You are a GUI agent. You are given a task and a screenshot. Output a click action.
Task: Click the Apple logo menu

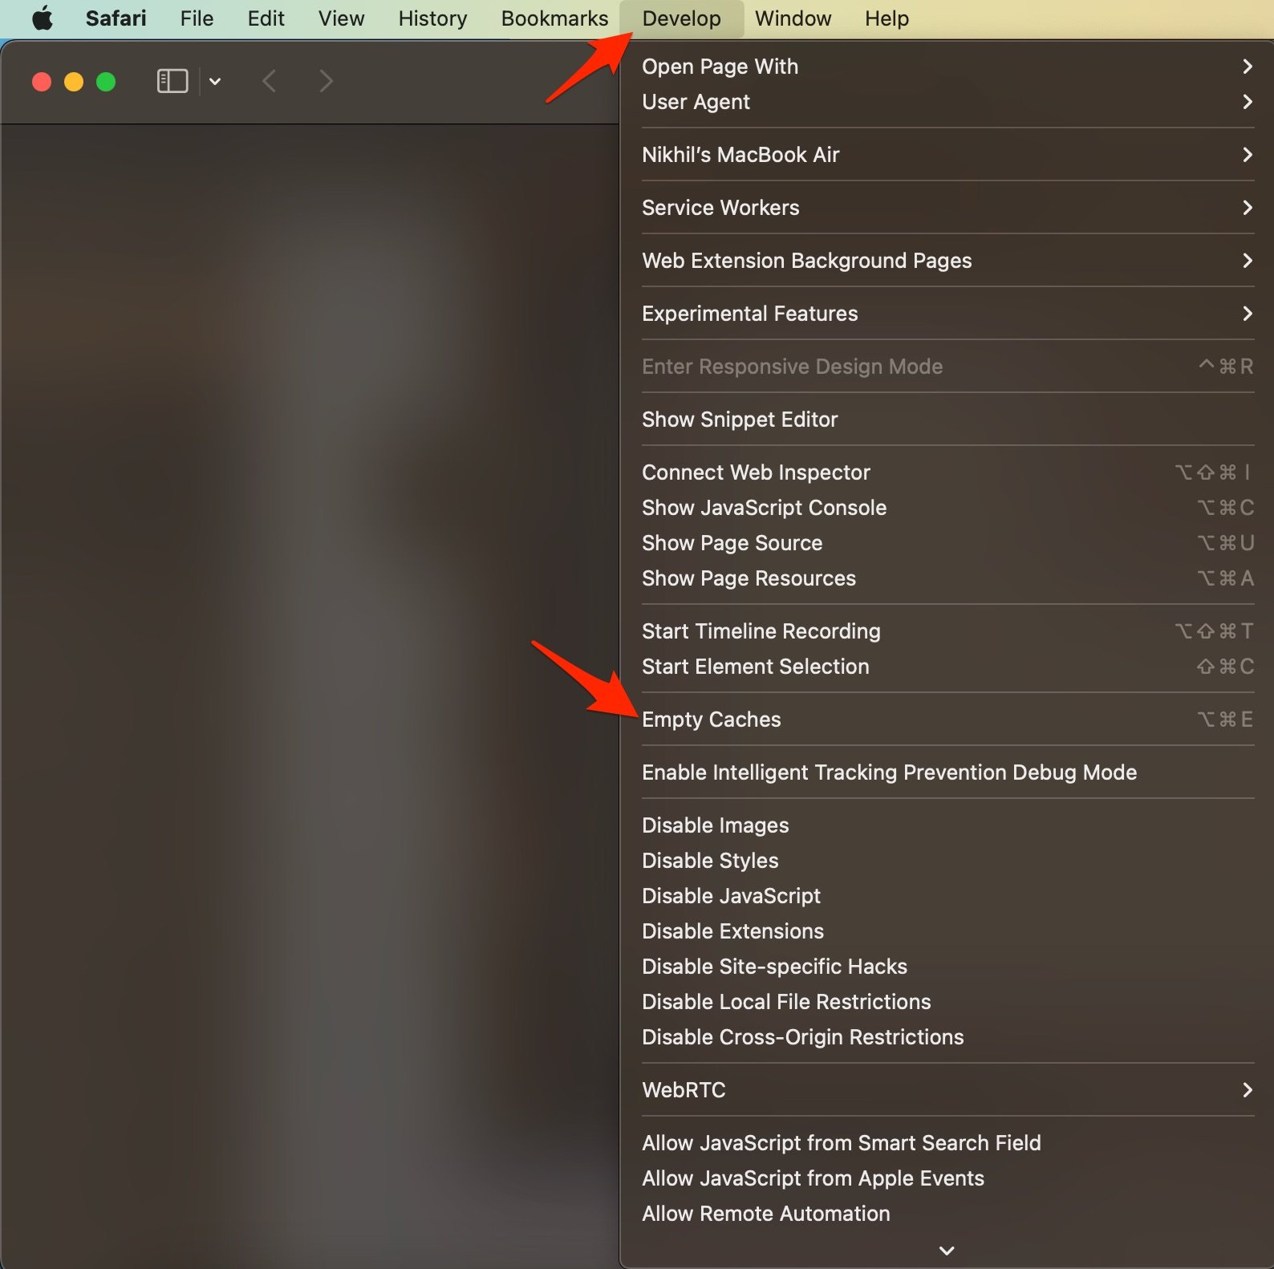[x=43, y=18]
